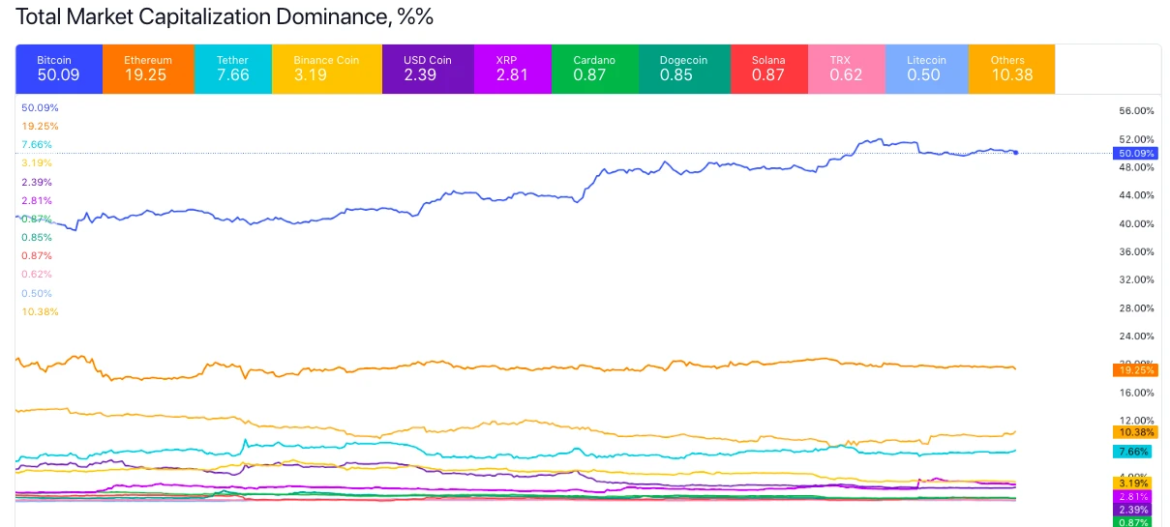The height and width of the screenshot is (527, 1170).
Task: Toggle the Bitcoin legend tile
Action: [59, 68]
